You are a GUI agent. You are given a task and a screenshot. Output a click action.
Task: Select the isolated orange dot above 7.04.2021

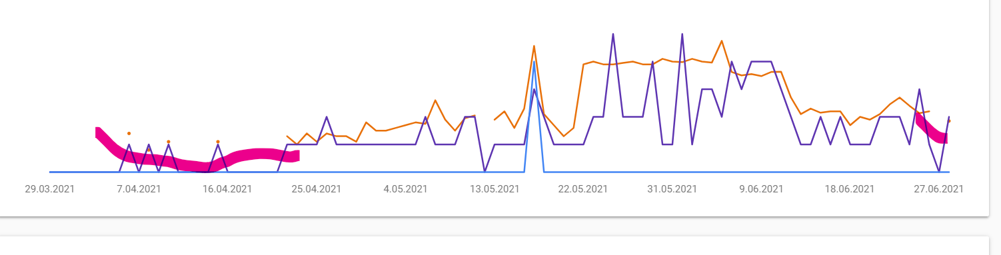click(129, 133)
